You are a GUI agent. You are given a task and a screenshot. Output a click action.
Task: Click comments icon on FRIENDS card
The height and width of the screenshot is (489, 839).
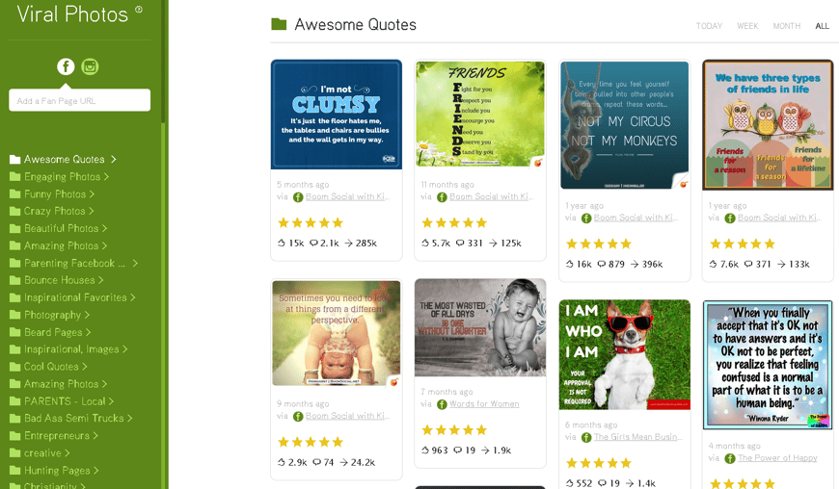point(460,243)
